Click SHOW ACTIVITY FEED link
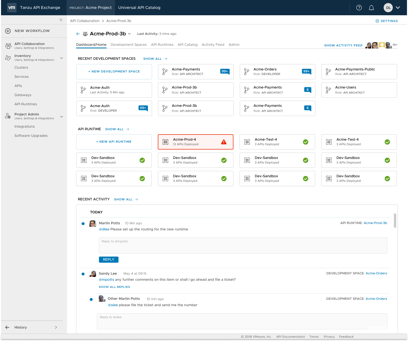Screen dimensions: 408x341 click(343, 45)
